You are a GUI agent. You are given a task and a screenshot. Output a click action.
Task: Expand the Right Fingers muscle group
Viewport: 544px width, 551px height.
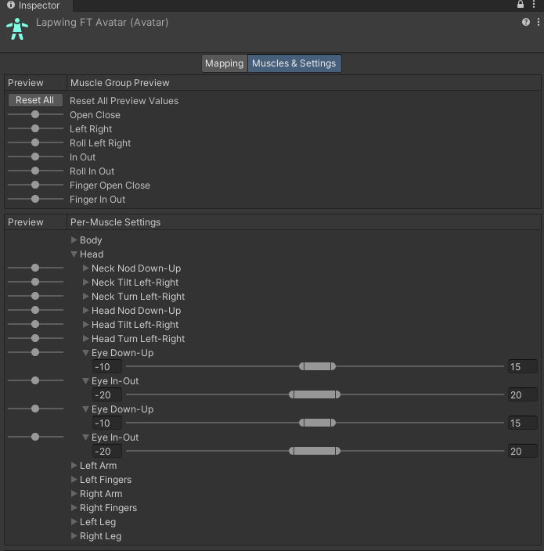(74, 508)
